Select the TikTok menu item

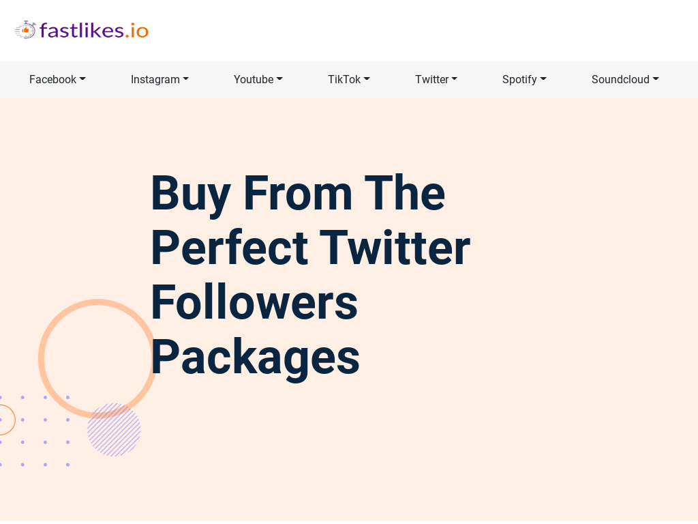349,79
